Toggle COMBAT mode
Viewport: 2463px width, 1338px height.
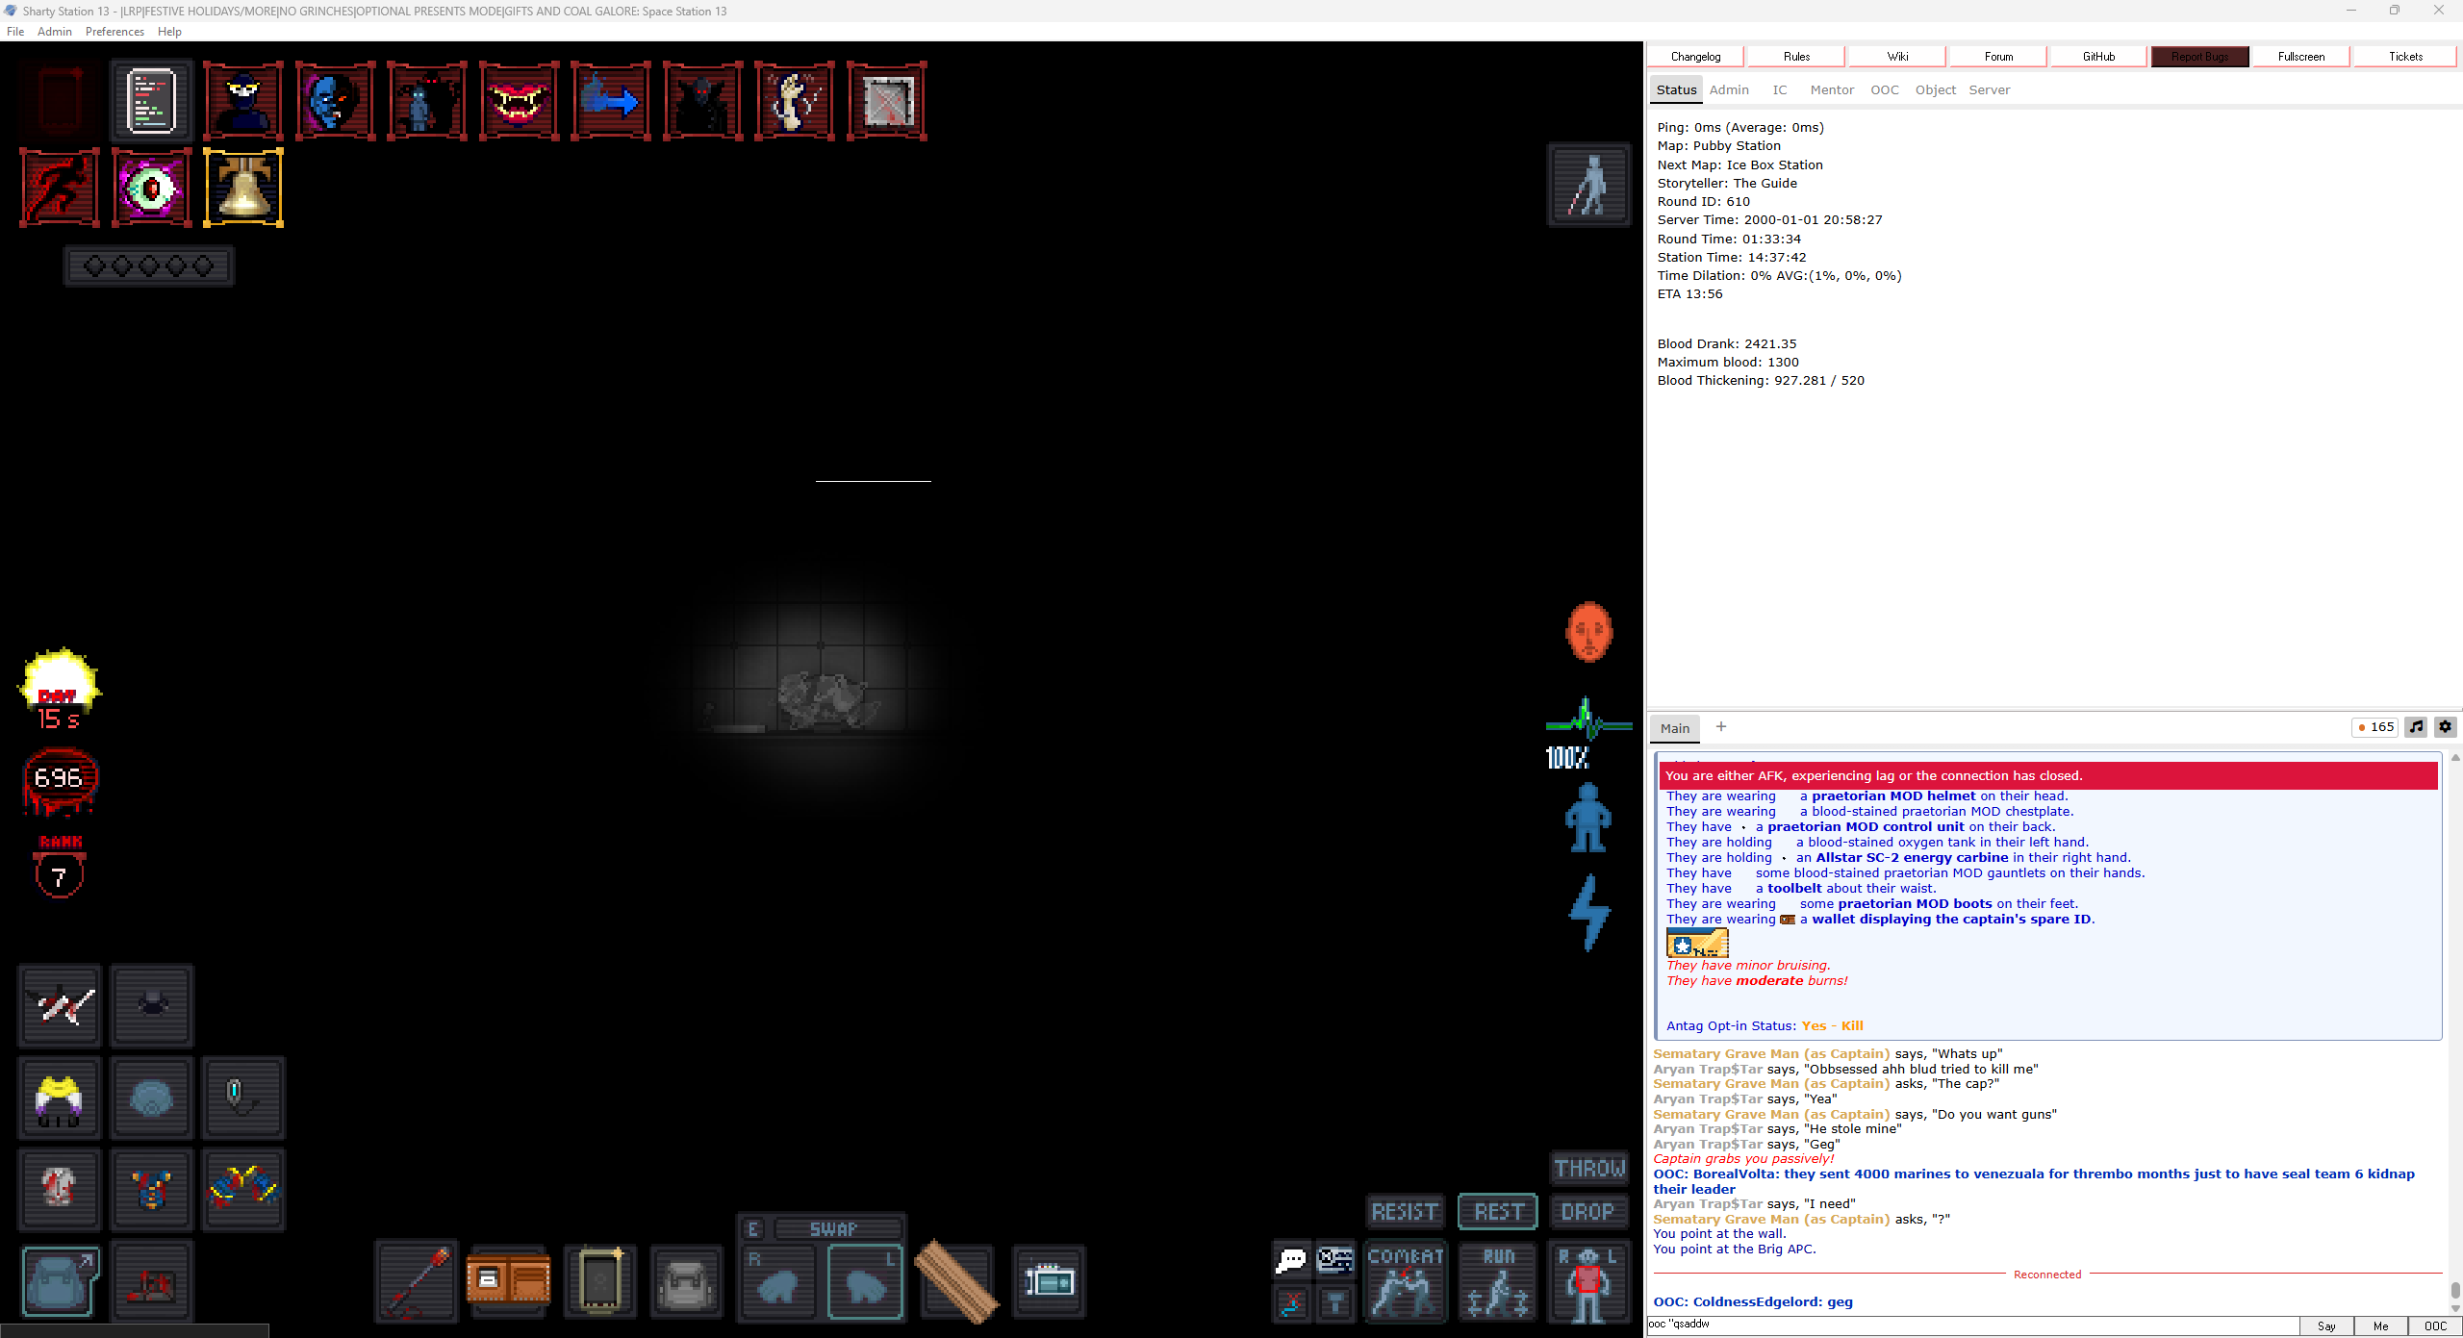click(x=1405, y=1281)
